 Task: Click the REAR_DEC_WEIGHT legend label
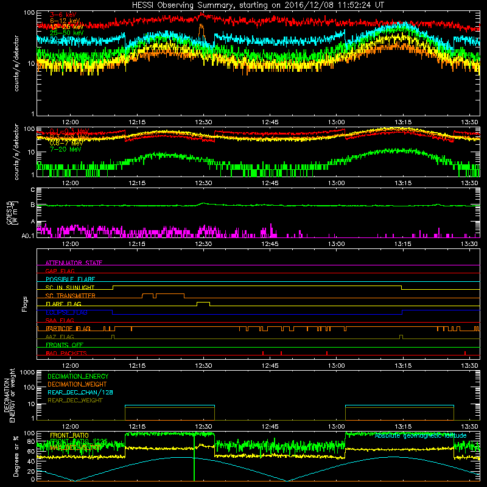click(75, 401)
